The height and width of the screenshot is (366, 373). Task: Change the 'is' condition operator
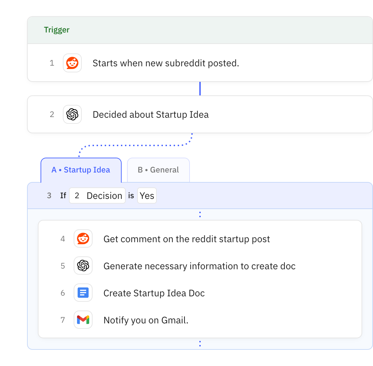131,196
